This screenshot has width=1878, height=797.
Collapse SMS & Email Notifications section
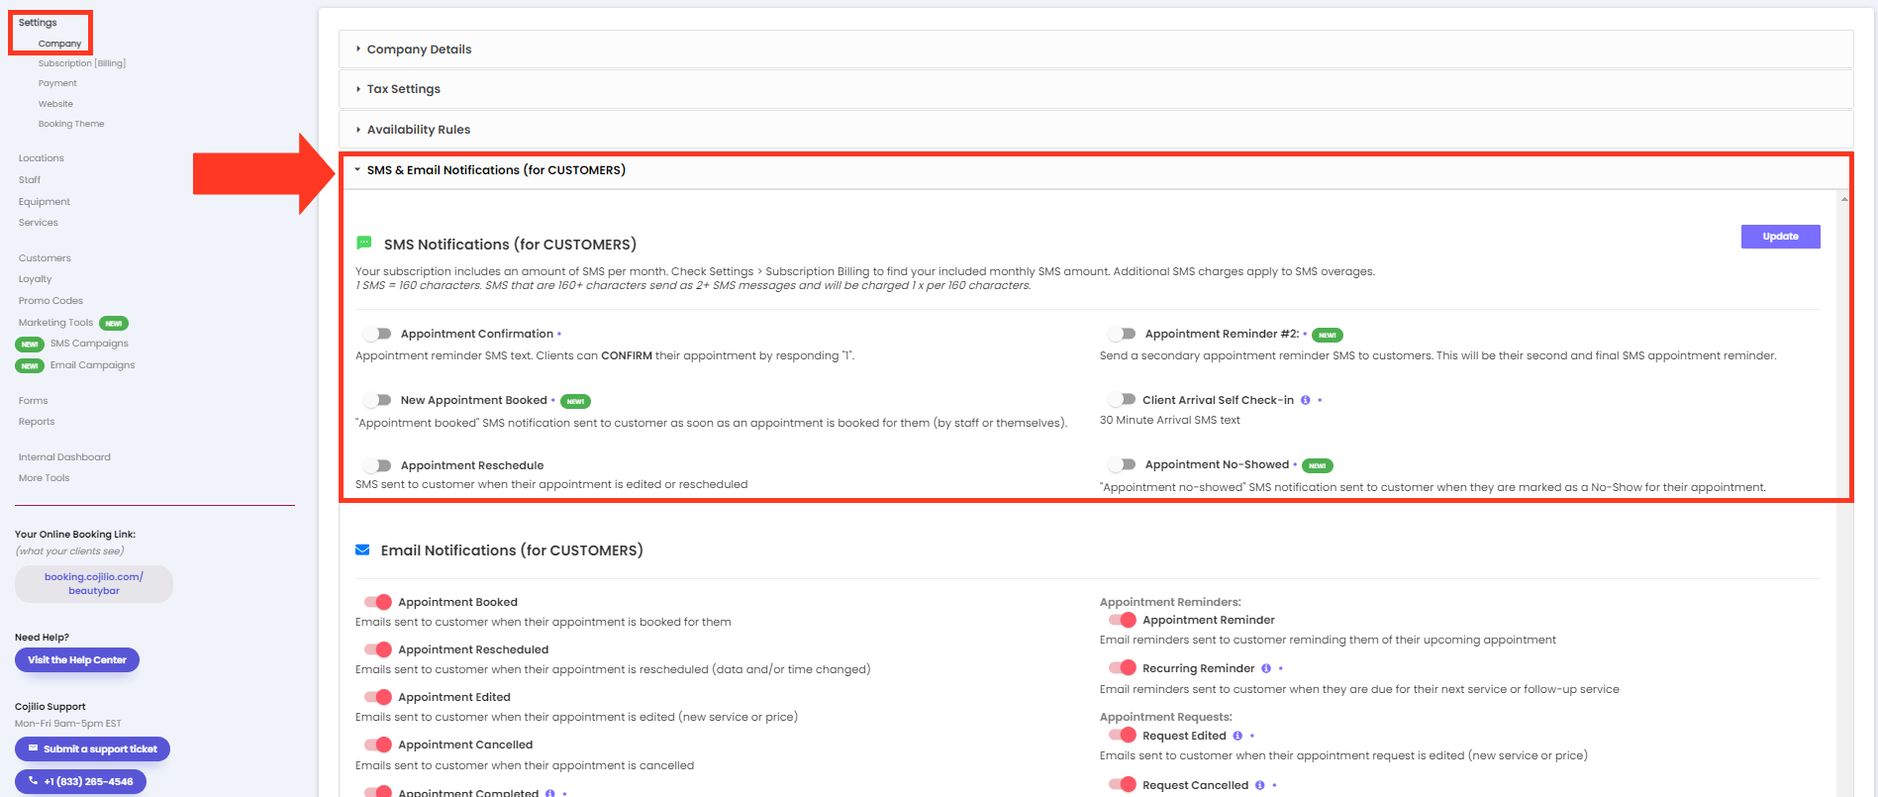click(495, 170)
